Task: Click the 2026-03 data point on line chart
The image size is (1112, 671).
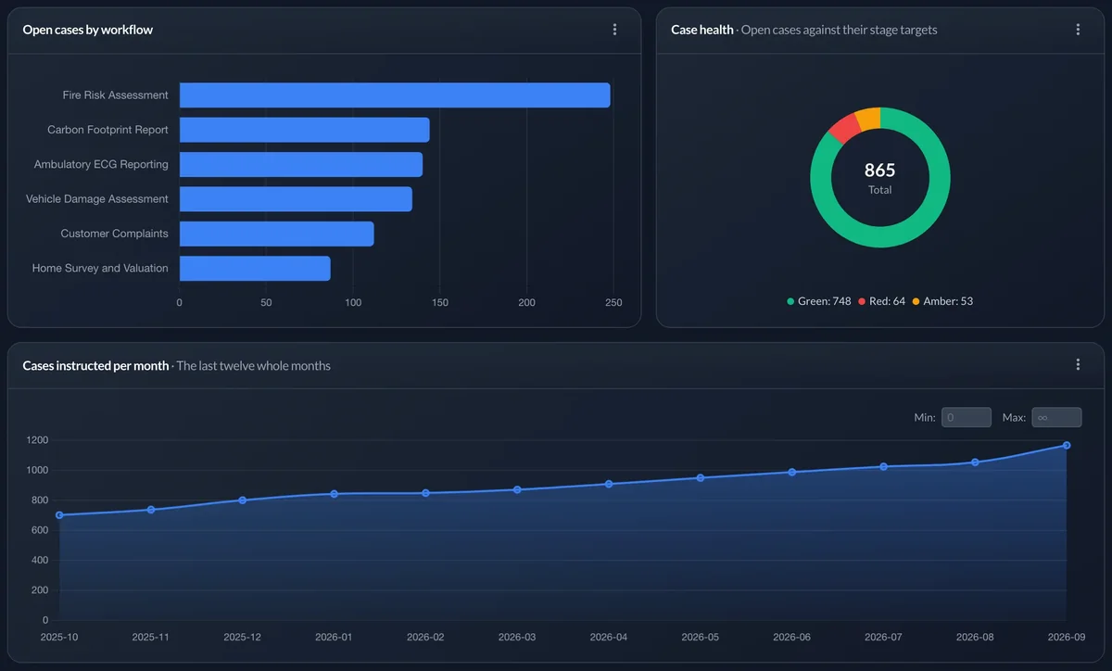Action: pyautogui.click(x=517, y=489)
